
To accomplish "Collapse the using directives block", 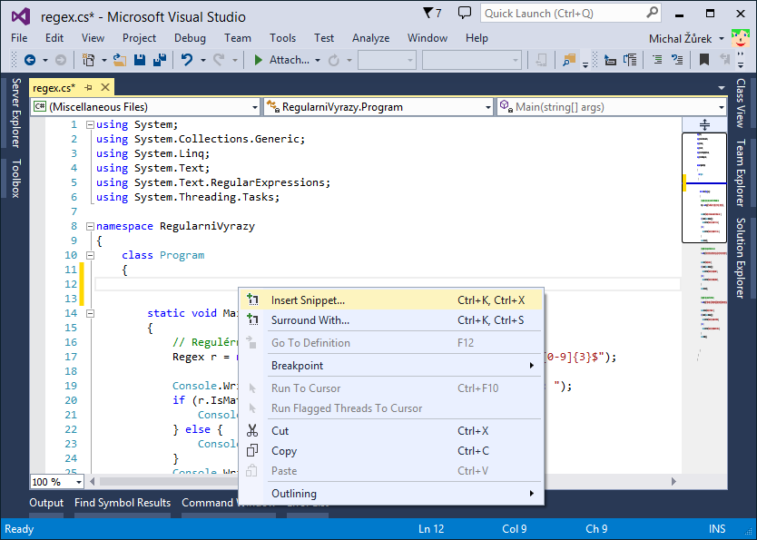I will tap(89, 124).
